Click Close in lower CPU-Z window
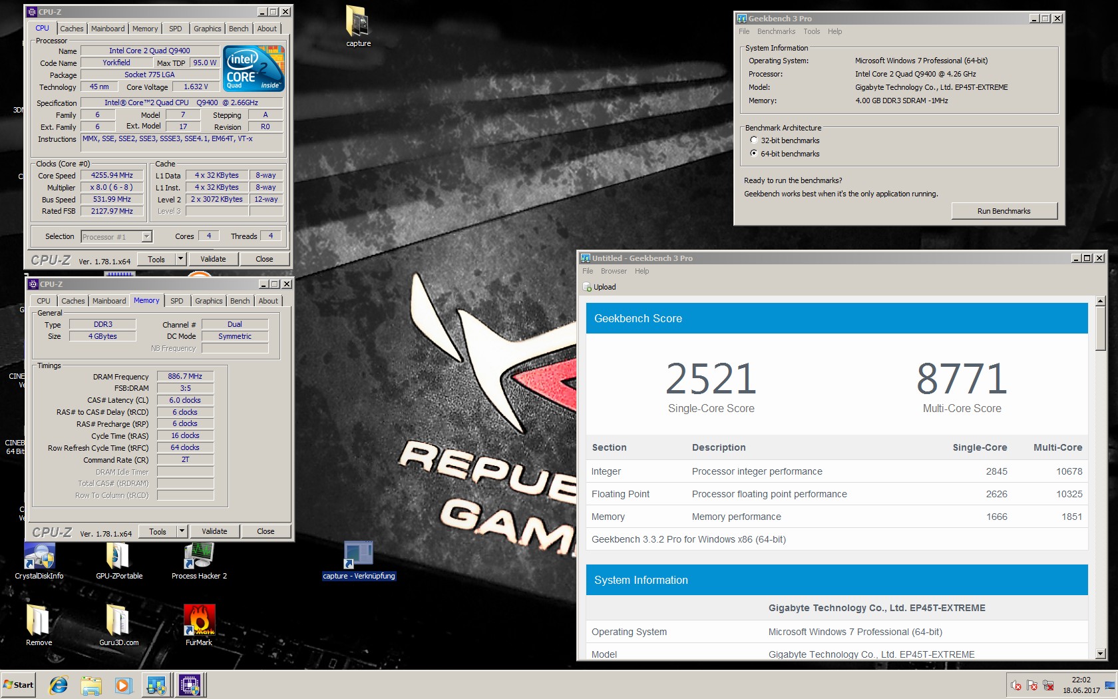Viewport: 1118px width, 699px height. pyautogui.click(x=266, y=531)
